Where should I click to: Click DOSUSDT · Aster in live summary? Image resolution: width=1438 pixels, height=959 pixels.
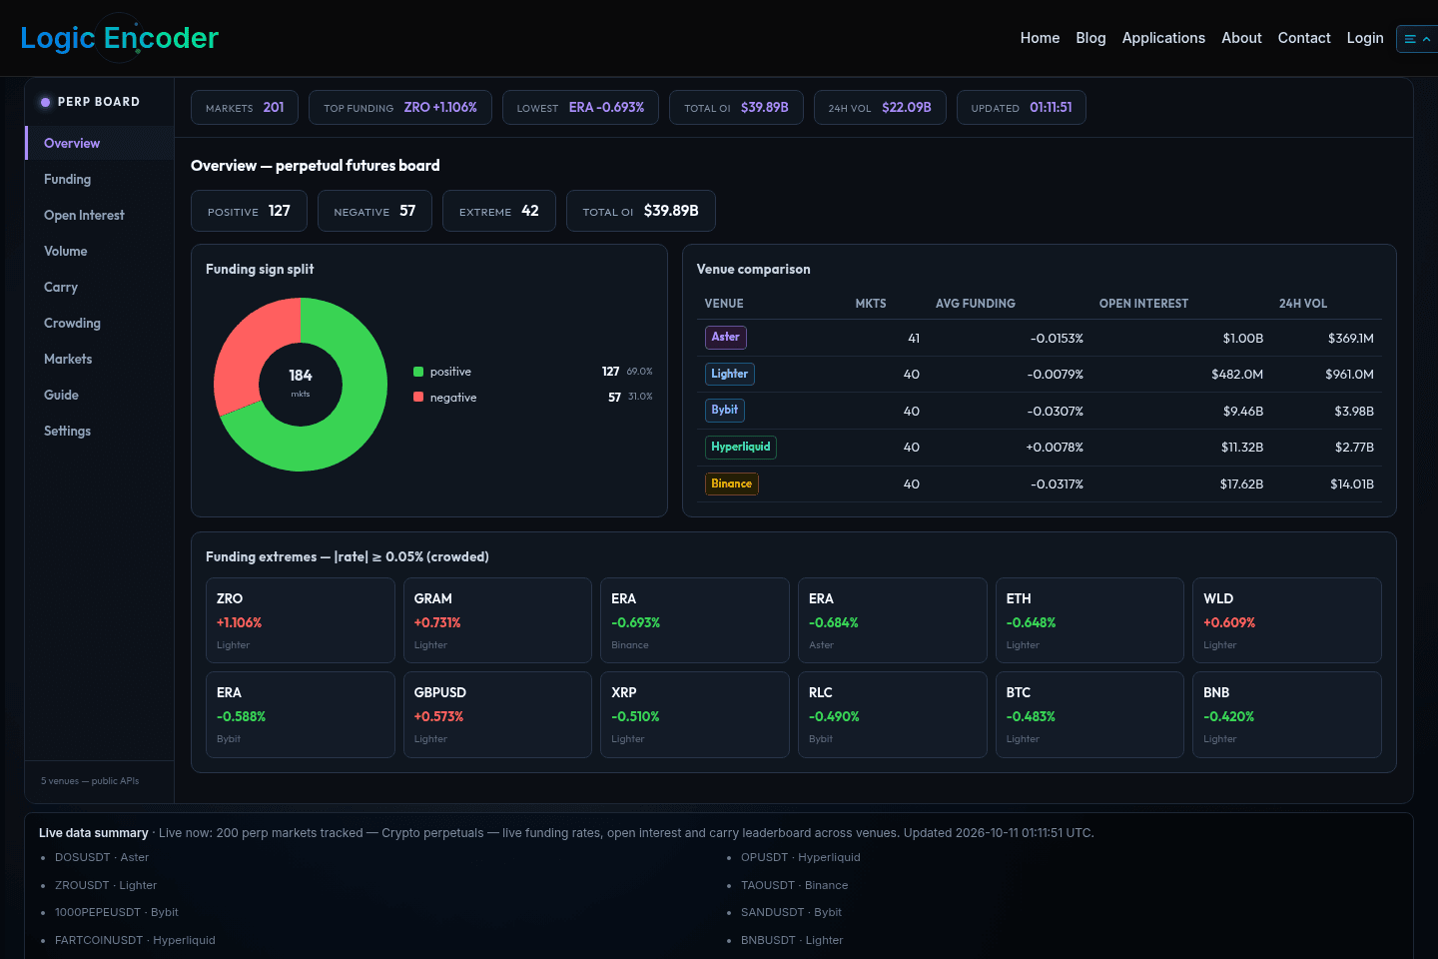102,857
